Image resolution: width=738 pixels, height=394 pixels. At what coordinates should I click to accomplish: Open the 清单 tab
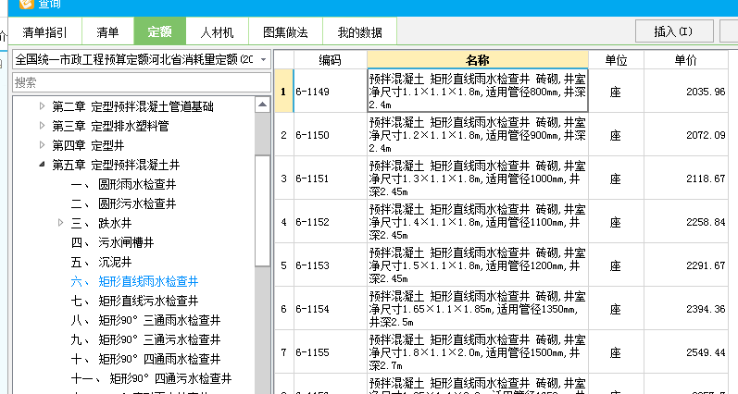click(x=107, y=32)
